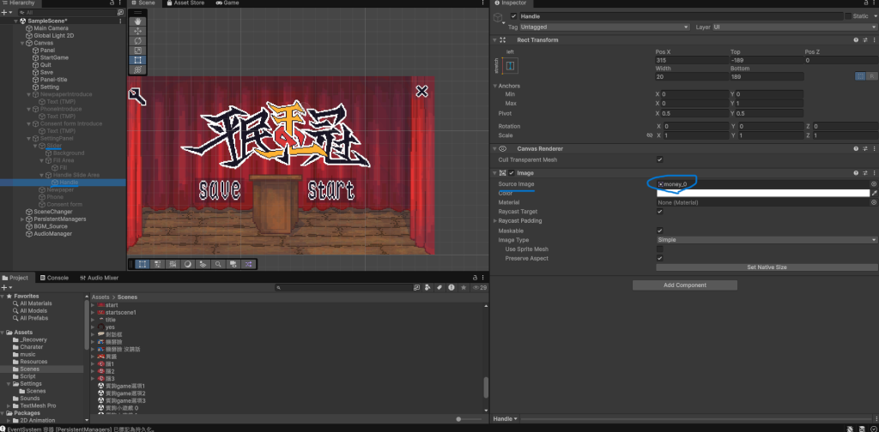Screen dimensions: 879x432
Task: Toggle constrained proportions link for Scale
Action: pos(649,135)
